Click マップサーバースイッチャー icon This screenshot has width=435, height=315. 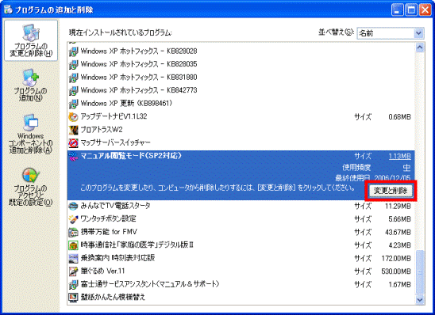click(x=73, y=142)
